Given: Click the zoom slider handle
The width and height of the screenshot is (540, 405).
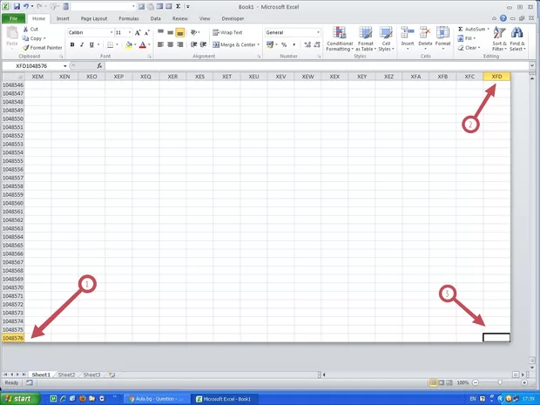Looking at the screenshot, I should [x=500, y=382].
